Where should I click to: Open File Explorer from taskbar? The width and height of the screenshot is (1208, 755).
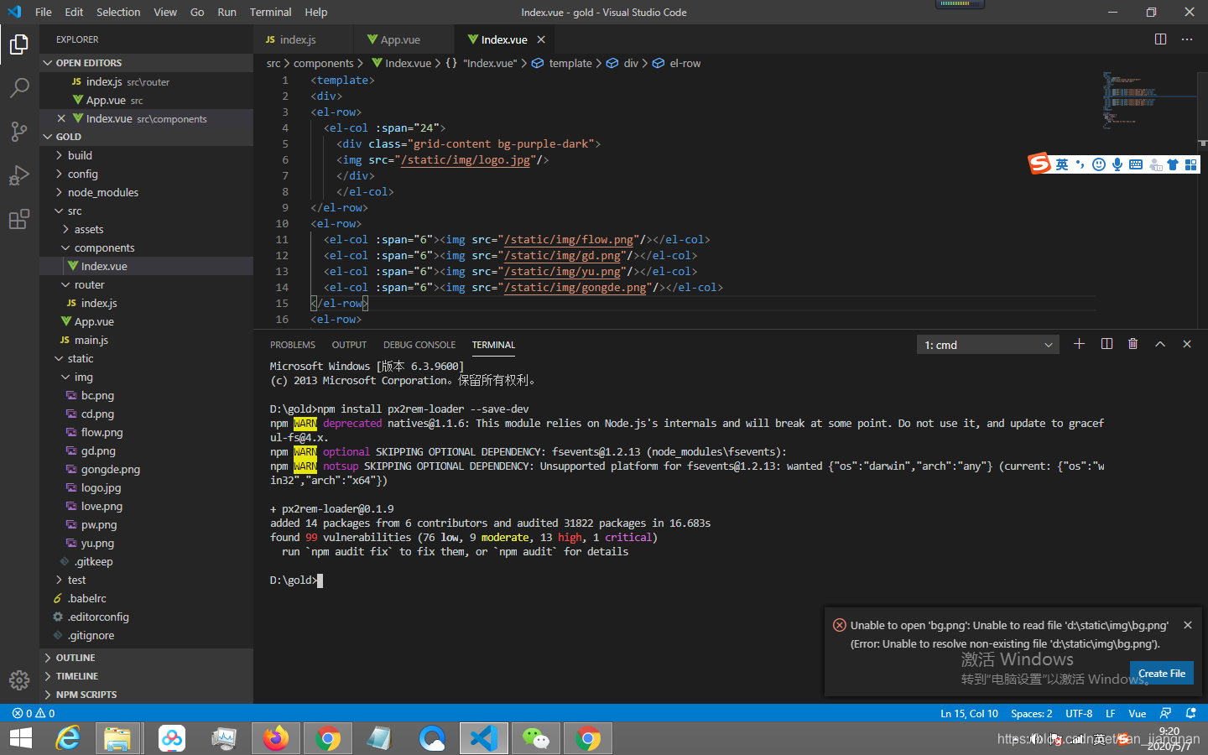point(118,738)
